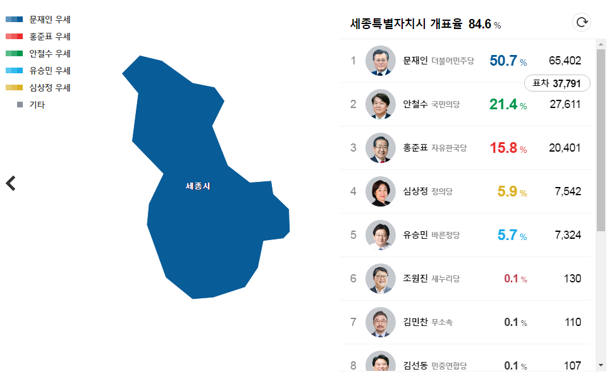
Task: Click the 더불어민주당 party label
Action: coord(453,61)
